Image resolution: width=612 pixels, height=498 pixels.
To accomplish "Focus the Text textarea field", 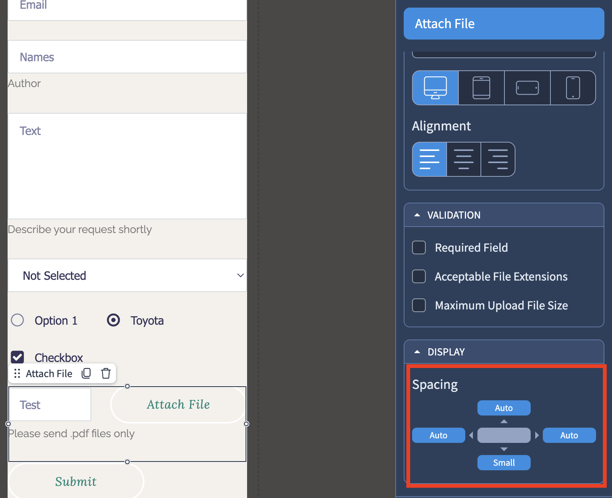I will [127, 166].
